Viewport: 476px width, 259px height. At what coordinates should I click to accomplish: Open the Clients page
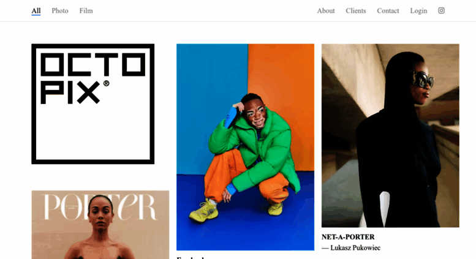(x=356, y=10)
